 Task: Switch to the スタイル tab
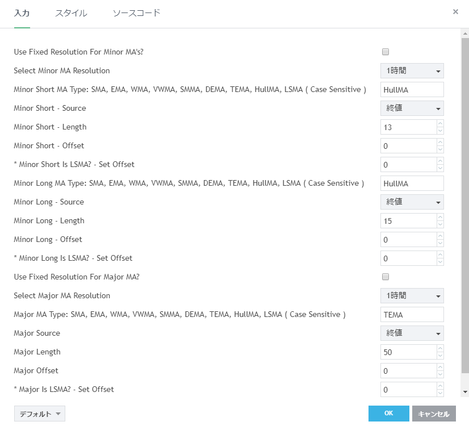click(71, 13)
